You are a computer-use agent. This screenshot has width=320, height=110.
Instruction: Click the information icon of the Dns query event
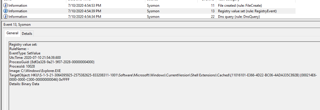coord(6,17)
